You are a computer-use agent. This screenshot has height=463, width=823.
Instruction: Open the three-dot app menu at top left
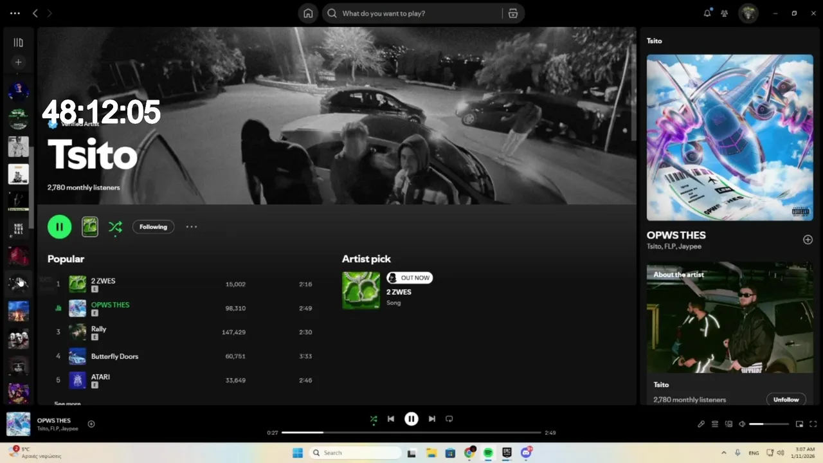[15, 13]
